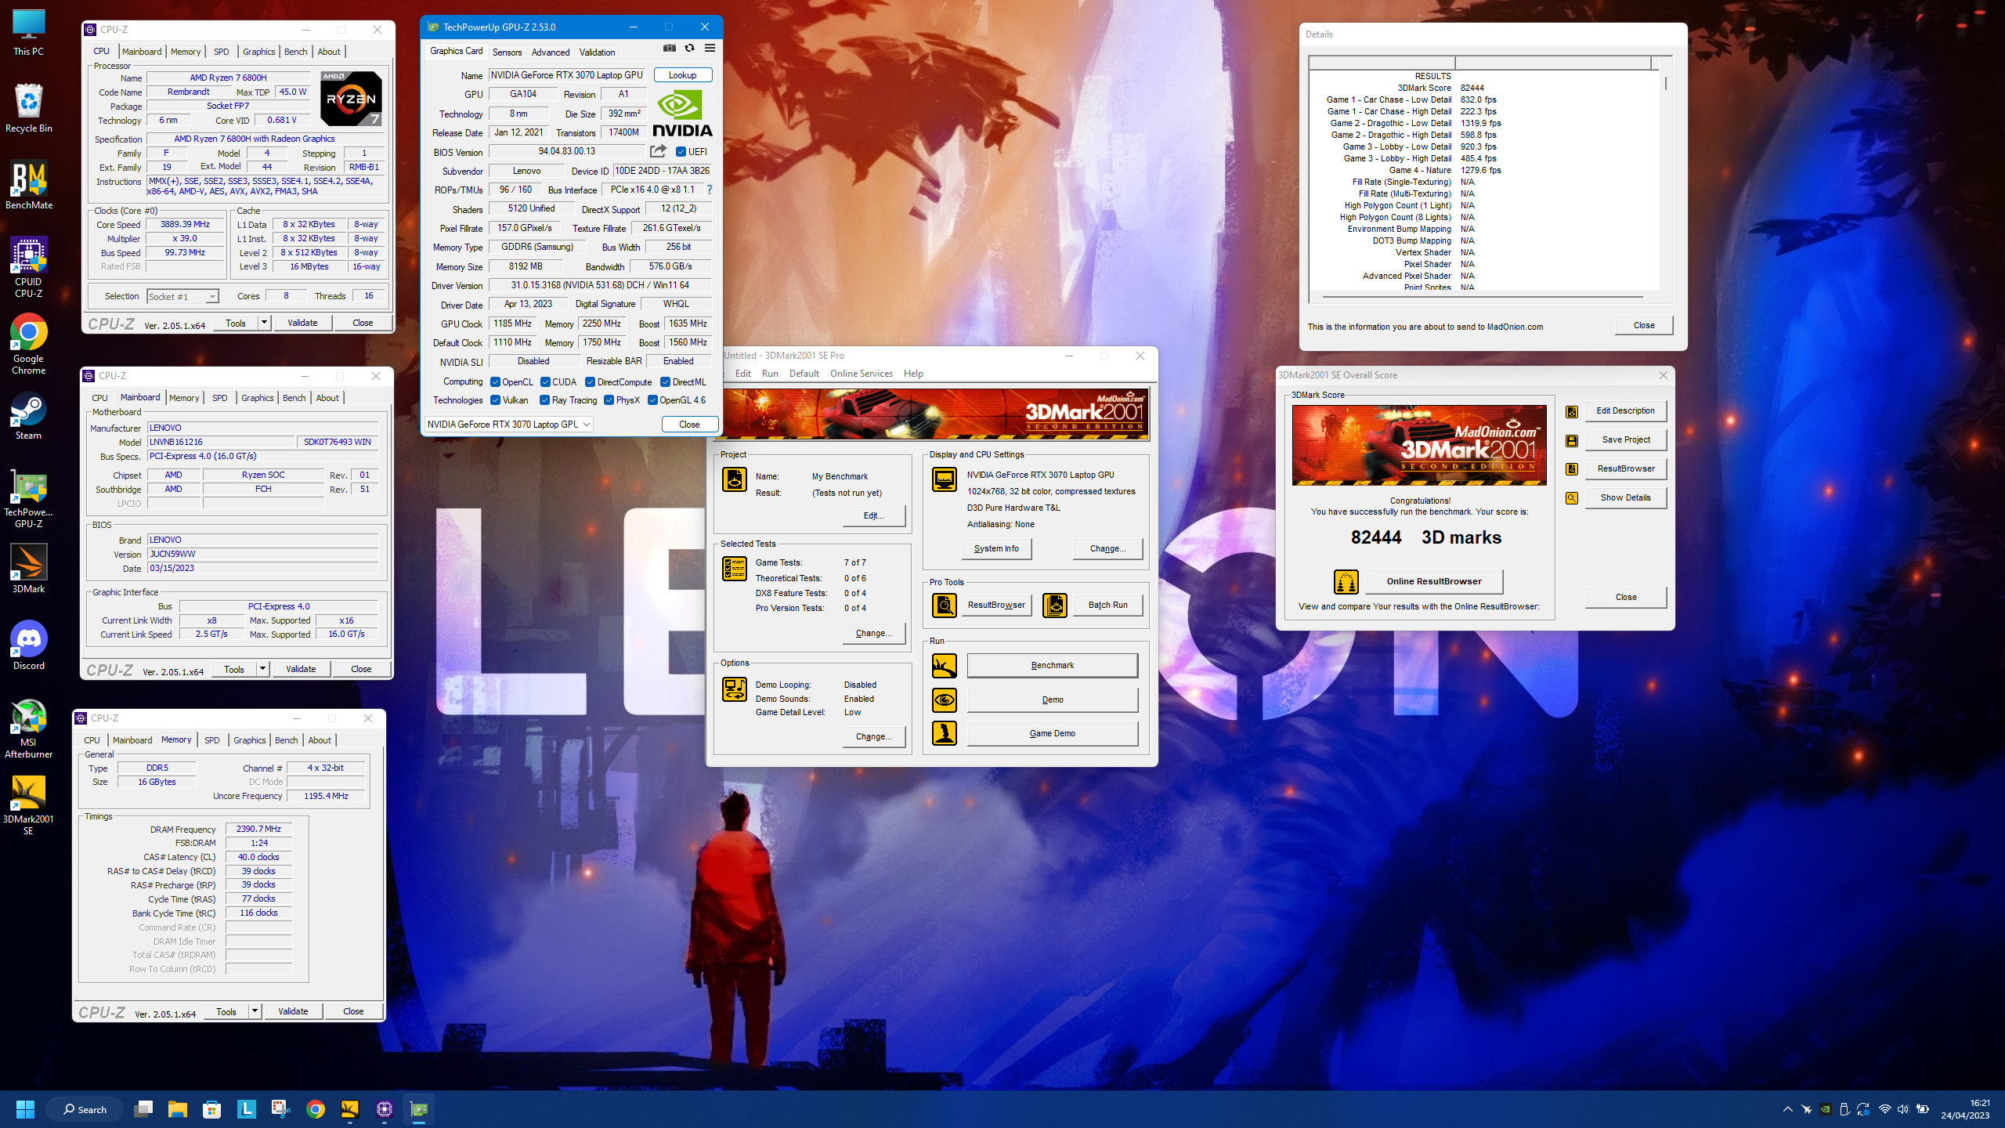The height and width of the screenshot is (1128, 2005).
Task: Click the taskbar Search box
Action: point(85,1109)
